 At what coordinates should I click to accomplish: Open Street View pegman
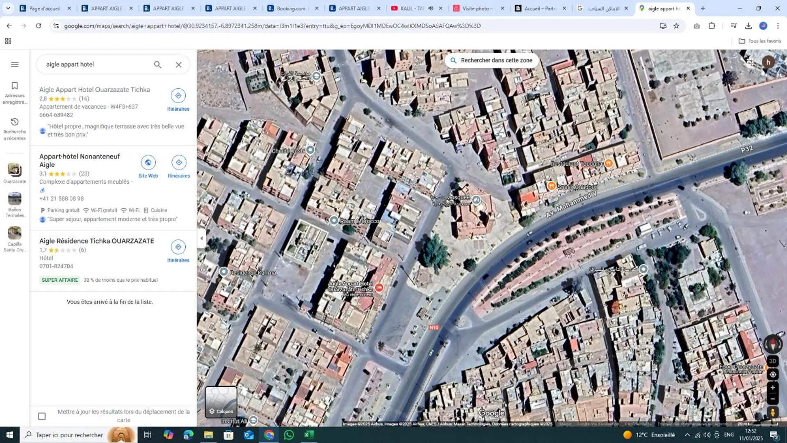click(773, 412)
